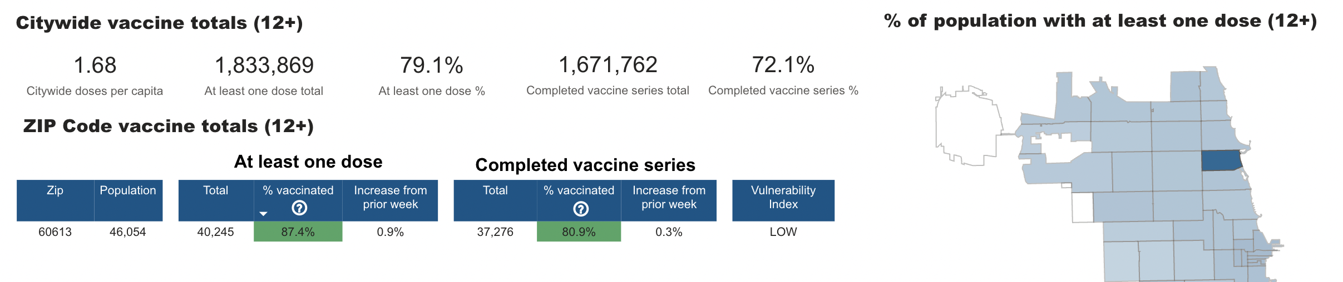
Task: Click the Vulnerability Index column header
Action: pyautogui.click(x=783, y=198)
